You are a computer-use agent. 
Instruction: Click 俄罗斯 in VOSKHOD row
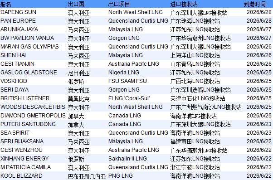pos(76,82)
